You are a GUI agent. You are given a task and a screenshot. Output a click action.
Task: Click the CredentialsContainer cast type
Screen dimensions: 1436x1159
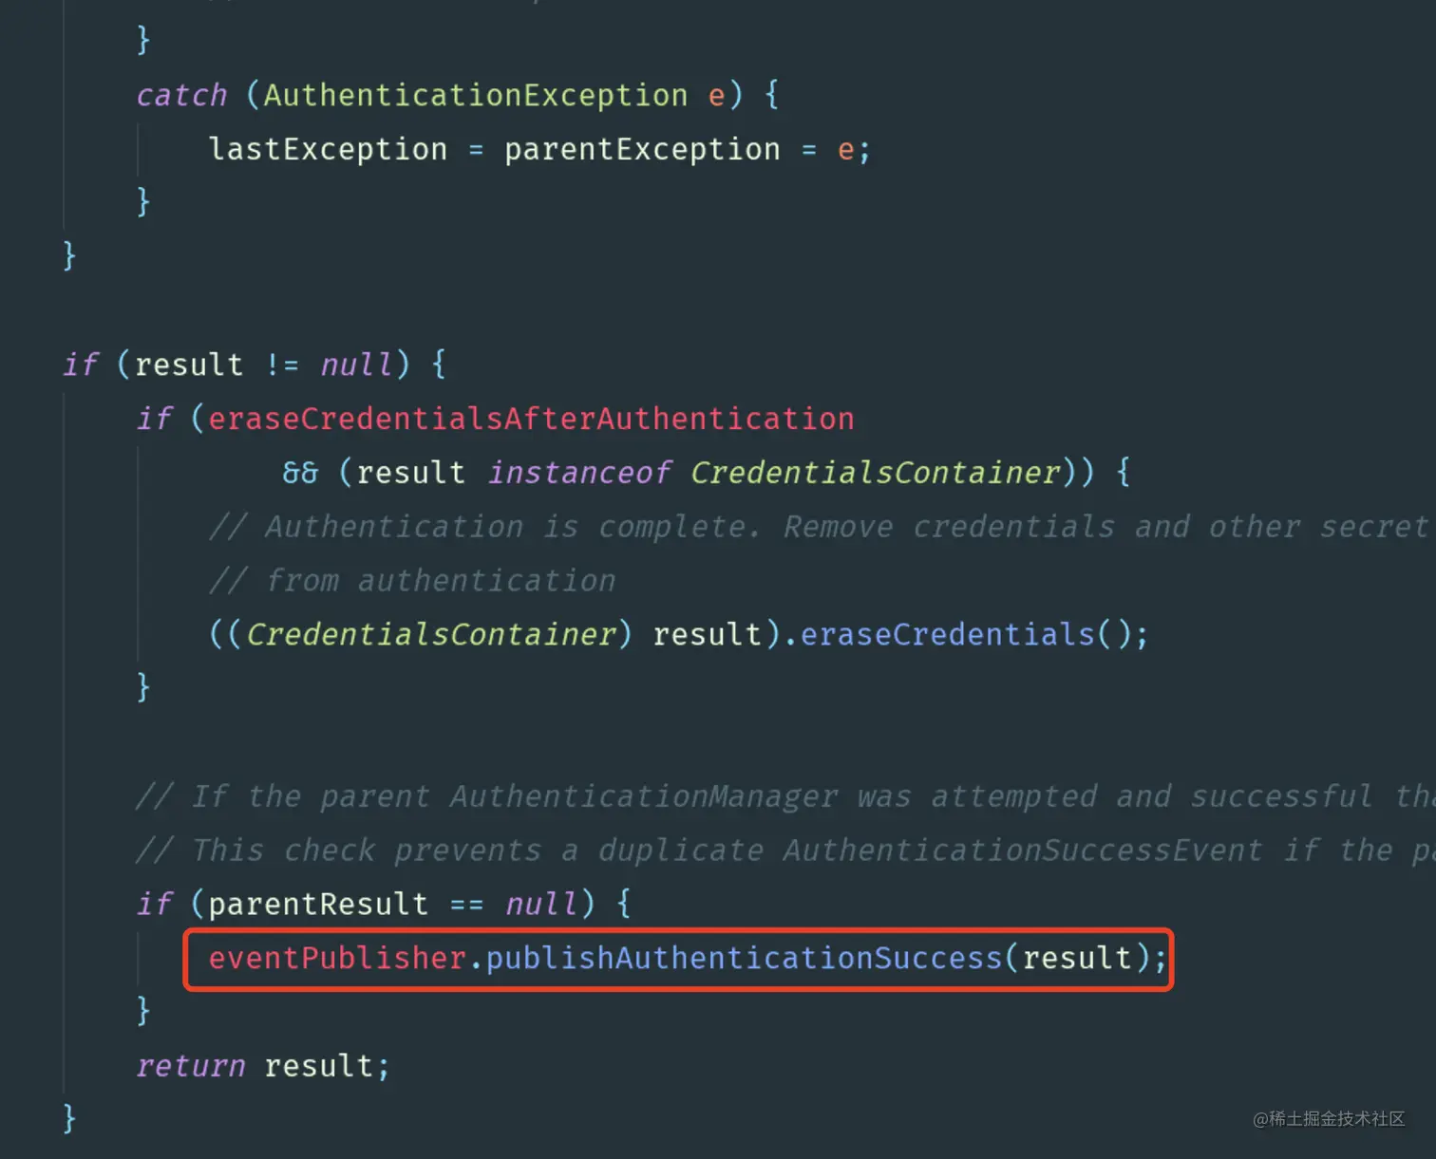click(432, 634)
